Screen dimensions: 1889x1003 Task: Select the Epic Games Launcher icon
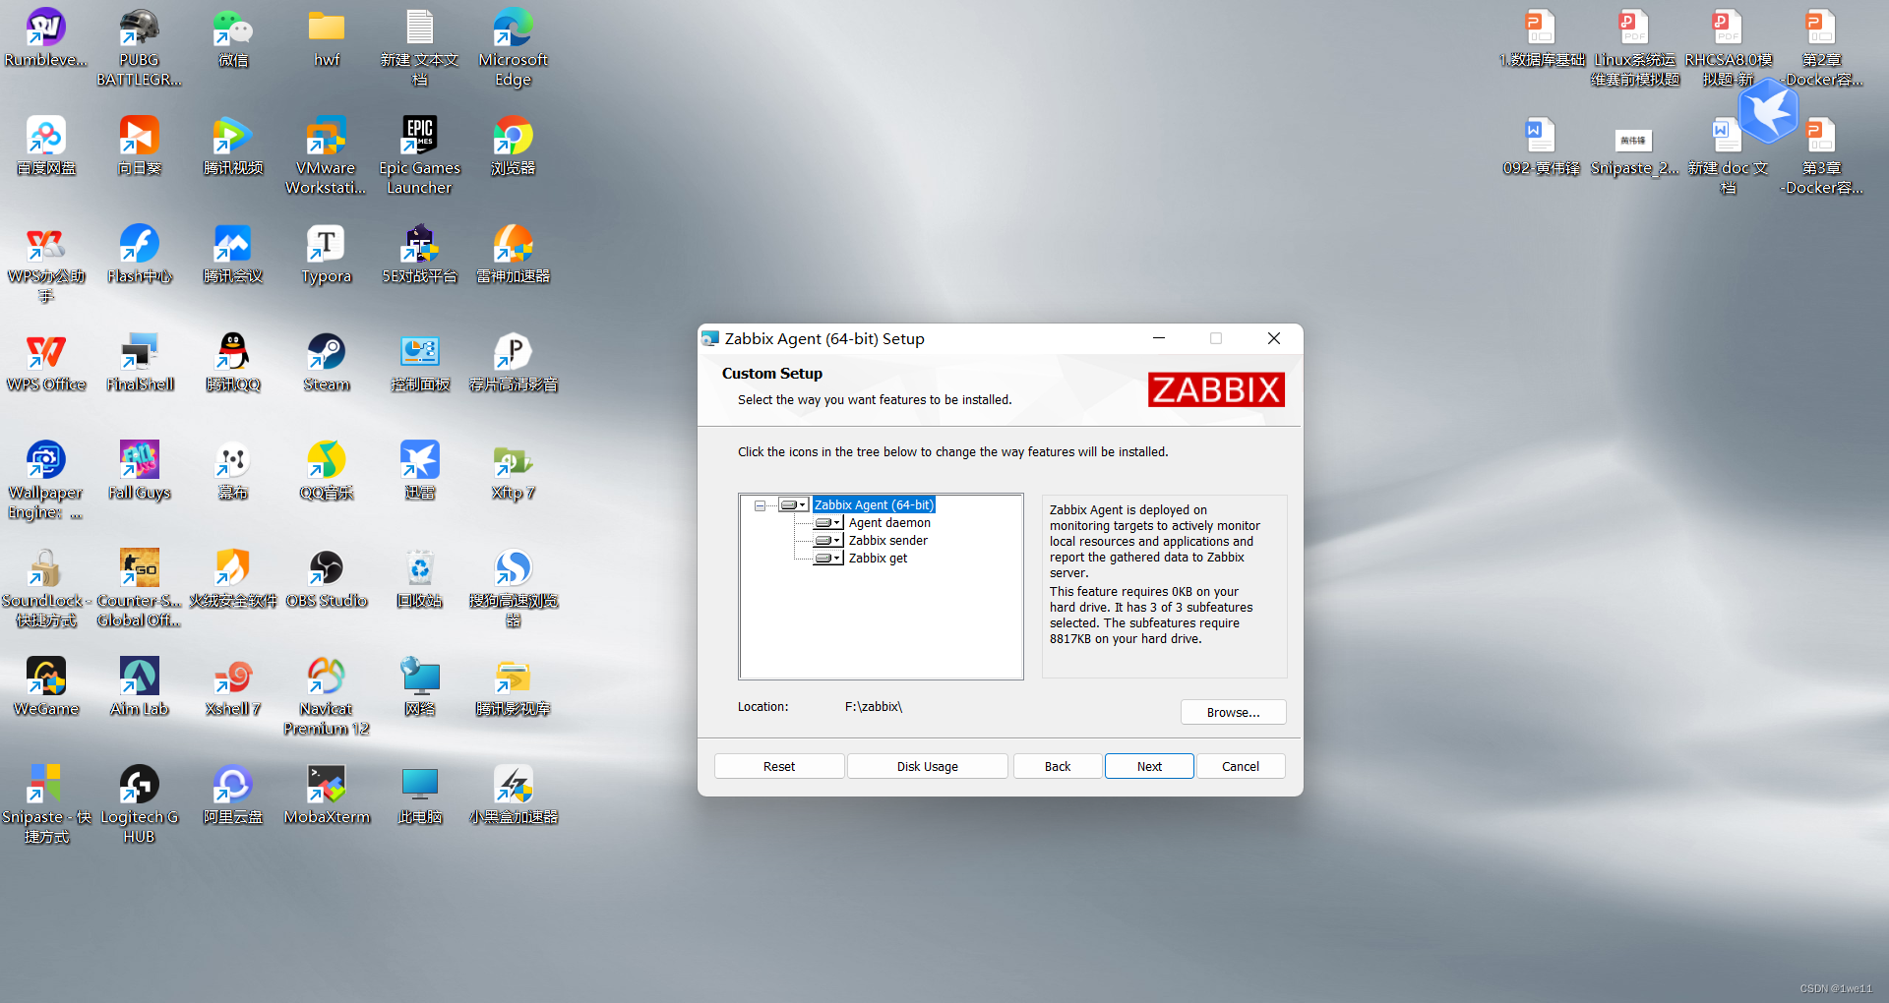420,155
